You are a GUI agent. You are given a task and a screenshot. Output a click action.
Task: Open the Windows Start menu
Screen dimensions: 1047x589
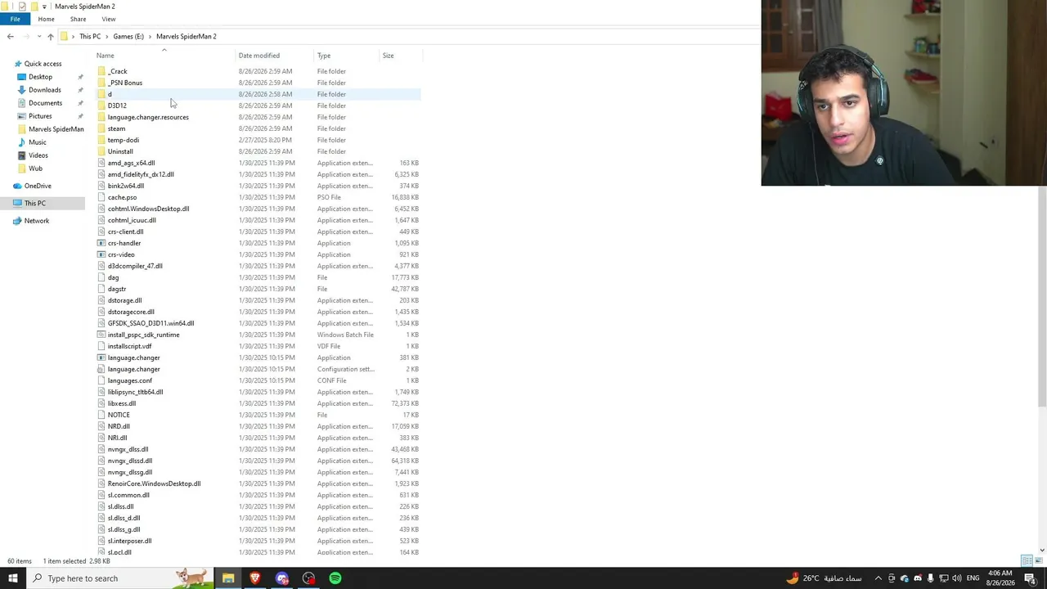[x=12, y=578]
